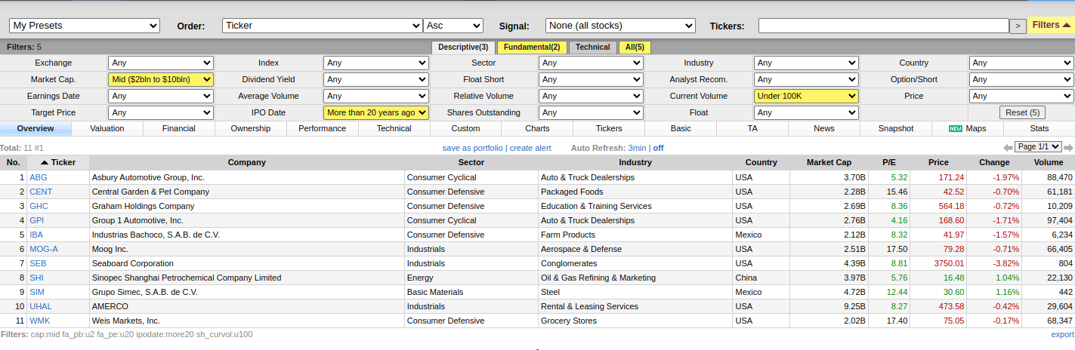Open the Dividend Yield filter dropdown
This screenshot has height=350, width=1075.
pos(376,79)
